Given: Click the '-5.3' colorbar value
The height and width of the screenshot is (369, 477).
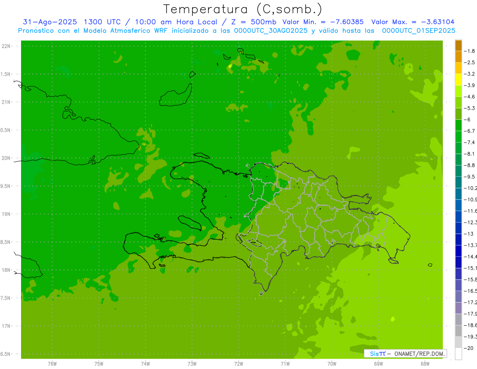Looking at the screenshot, I should (x=470, y=108).
